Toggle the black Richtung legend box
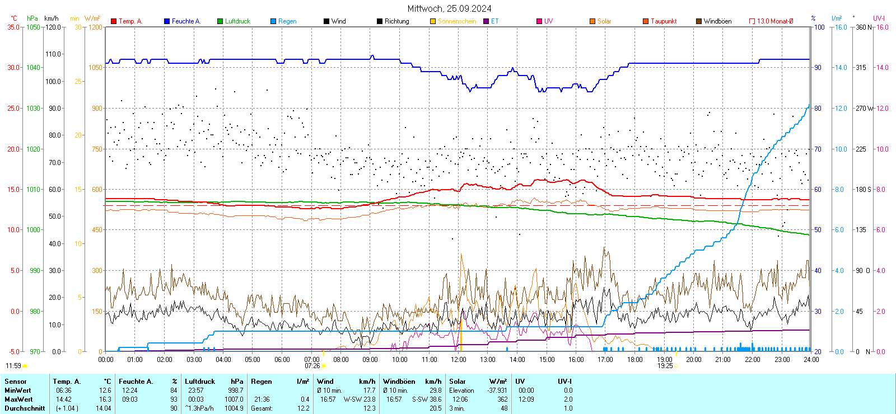The width and height of the screenshot is (896, 414). 380,21
